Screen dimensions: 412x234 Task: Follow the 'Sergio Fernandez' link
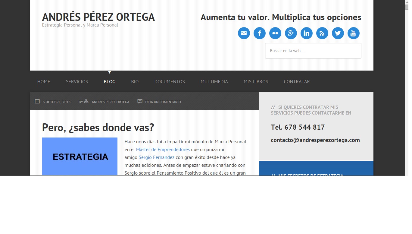[156, 157]
